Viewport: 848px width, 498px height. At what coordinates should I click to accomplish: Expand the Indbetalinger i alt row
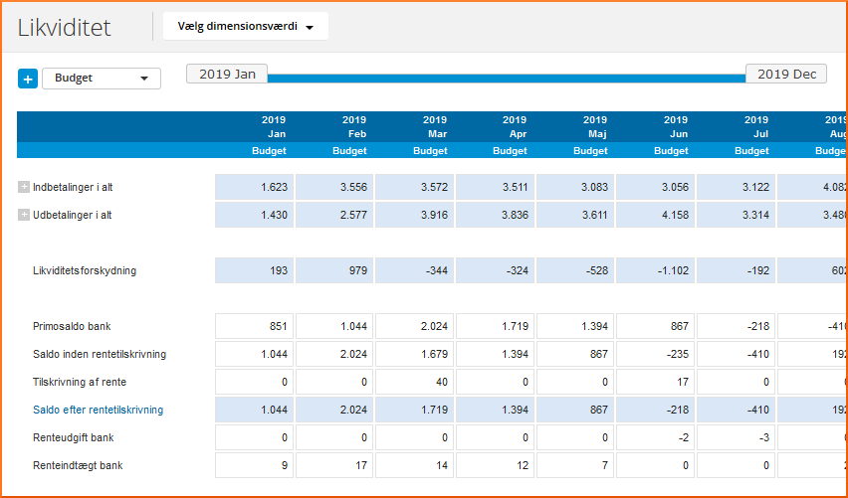(24, 187)
